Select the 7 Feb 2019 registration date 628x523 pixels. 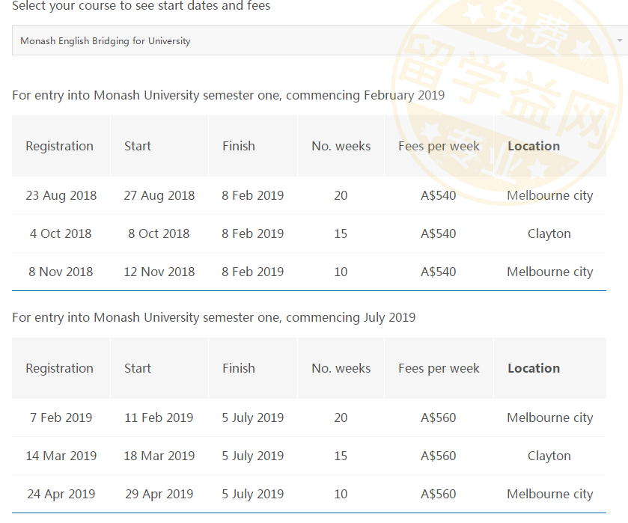coord(61,418)
